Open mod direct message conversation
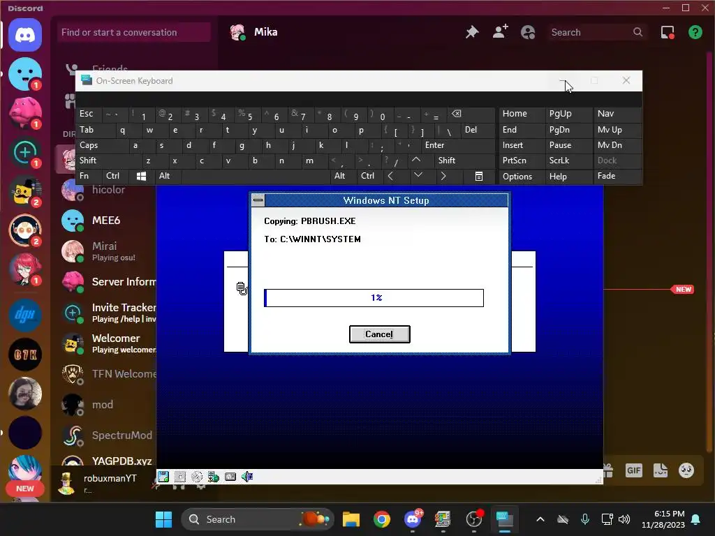 [108, 405]
